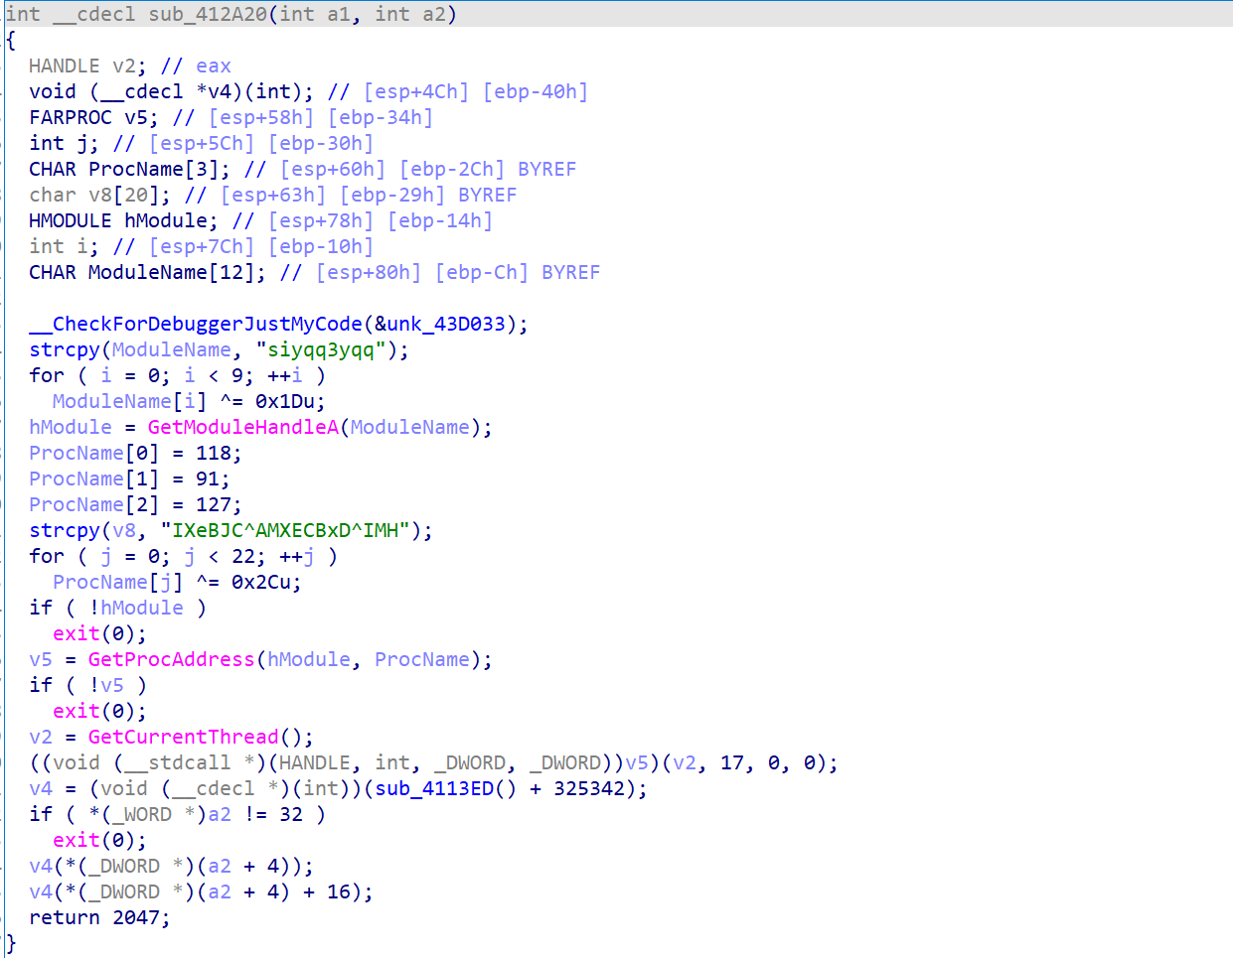Click the GetCurrentThread API call
Image resolution: width=1233 pixels, height=958 pixels.
(183, 737)
